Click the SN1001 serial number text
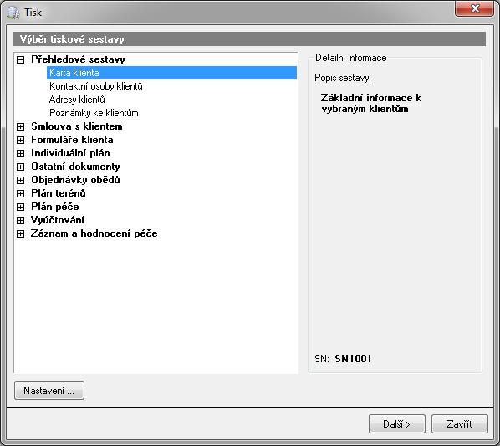Image resolution: width=500 pixels, height=446 pixels. tap(353, 359)
